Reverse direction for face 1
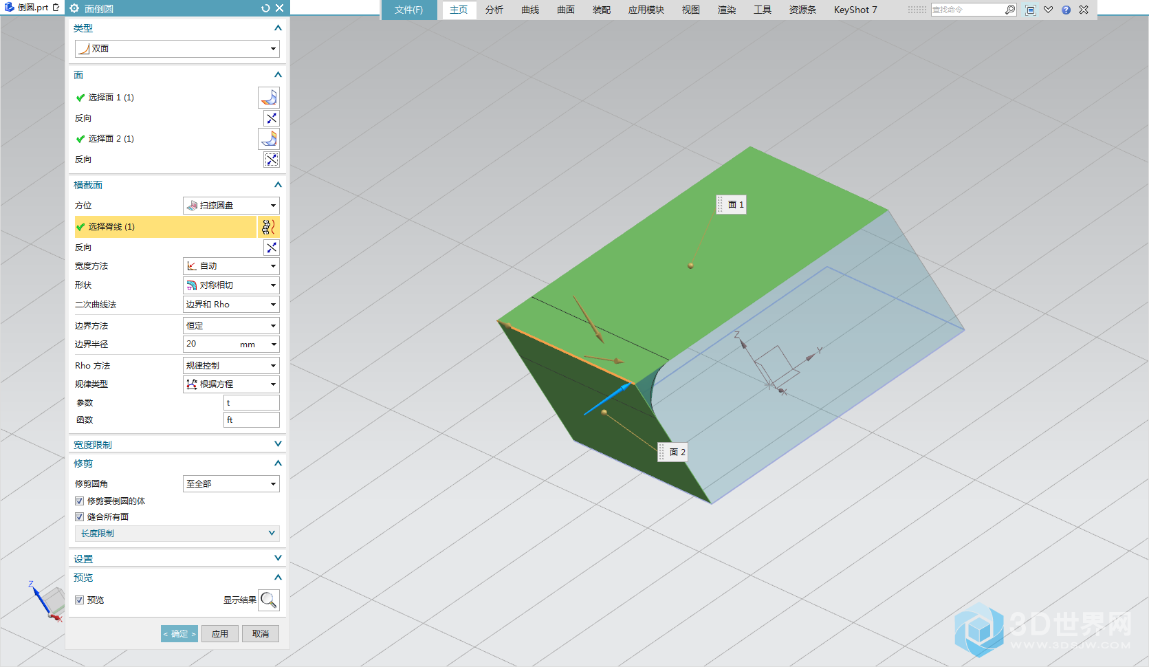Image resolution: width=1149 pixels, height=667 pixels. coord(272,118)
